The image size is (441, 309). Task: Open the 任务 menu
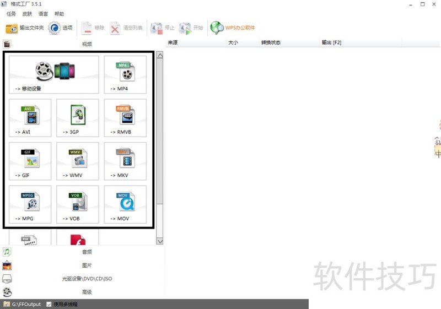click(x=11, y=14)
